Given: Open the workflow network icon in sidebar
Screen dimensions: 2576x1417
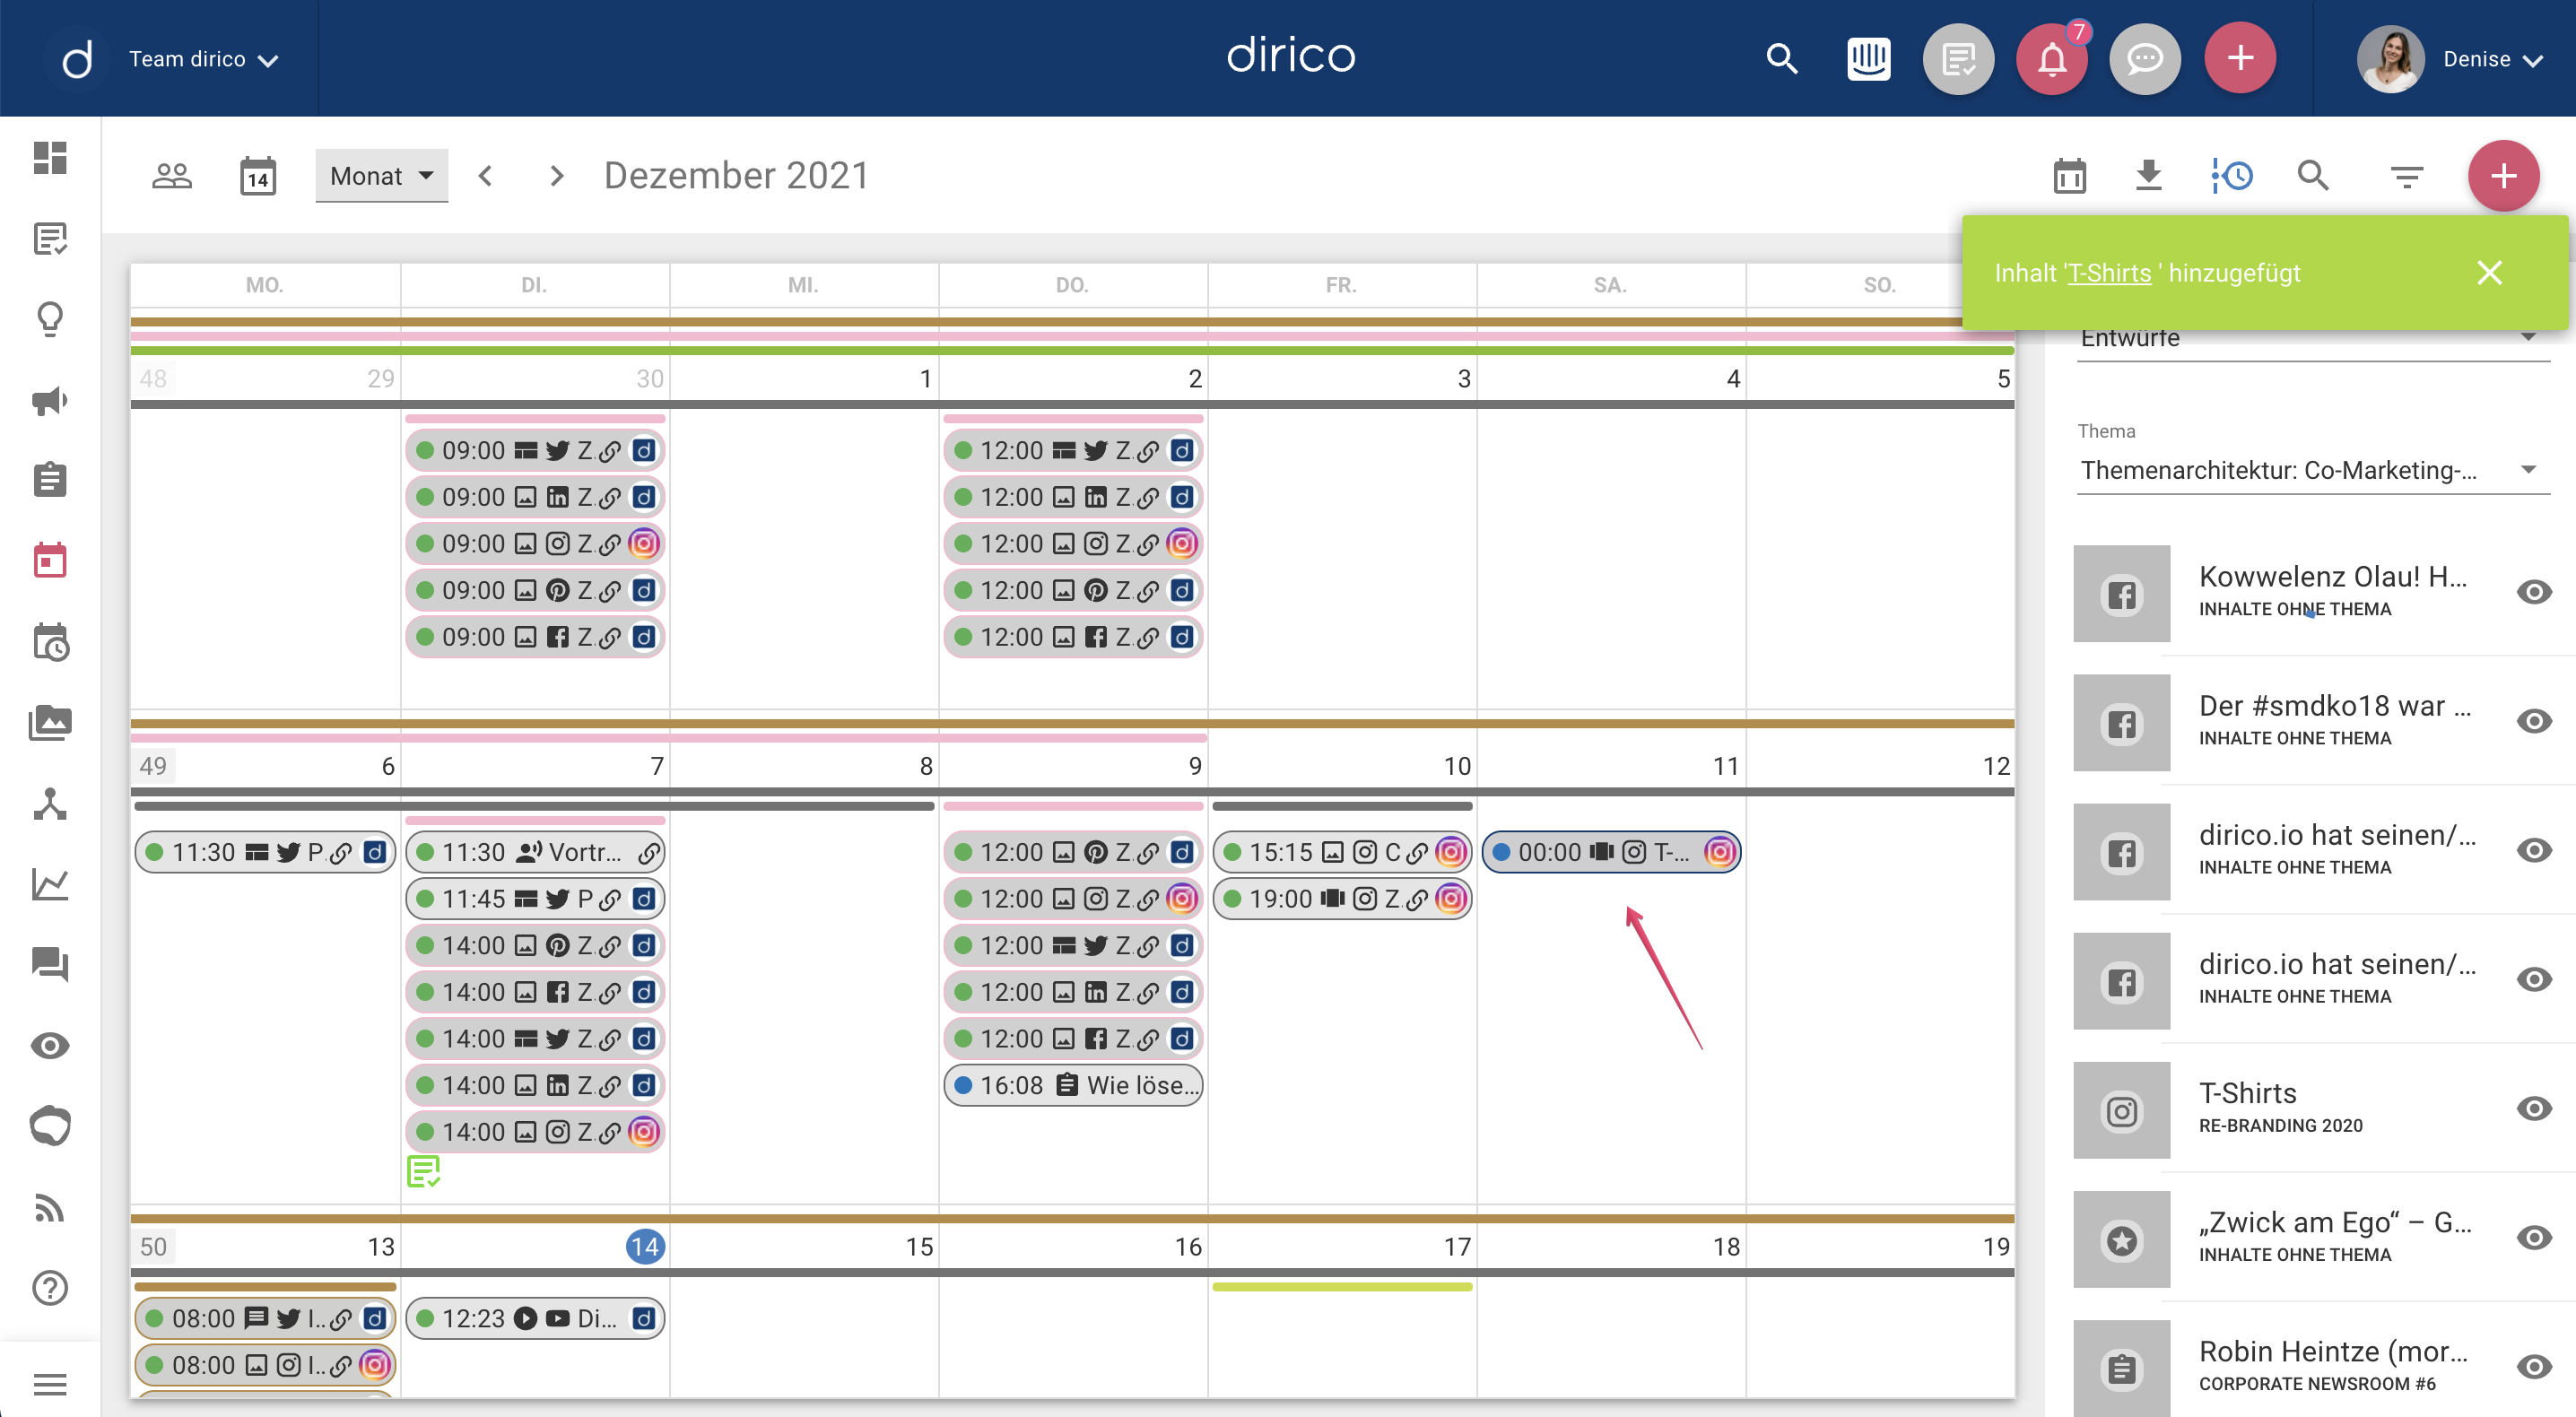Looking at the screenshot, I should click(x=50, y=803).
